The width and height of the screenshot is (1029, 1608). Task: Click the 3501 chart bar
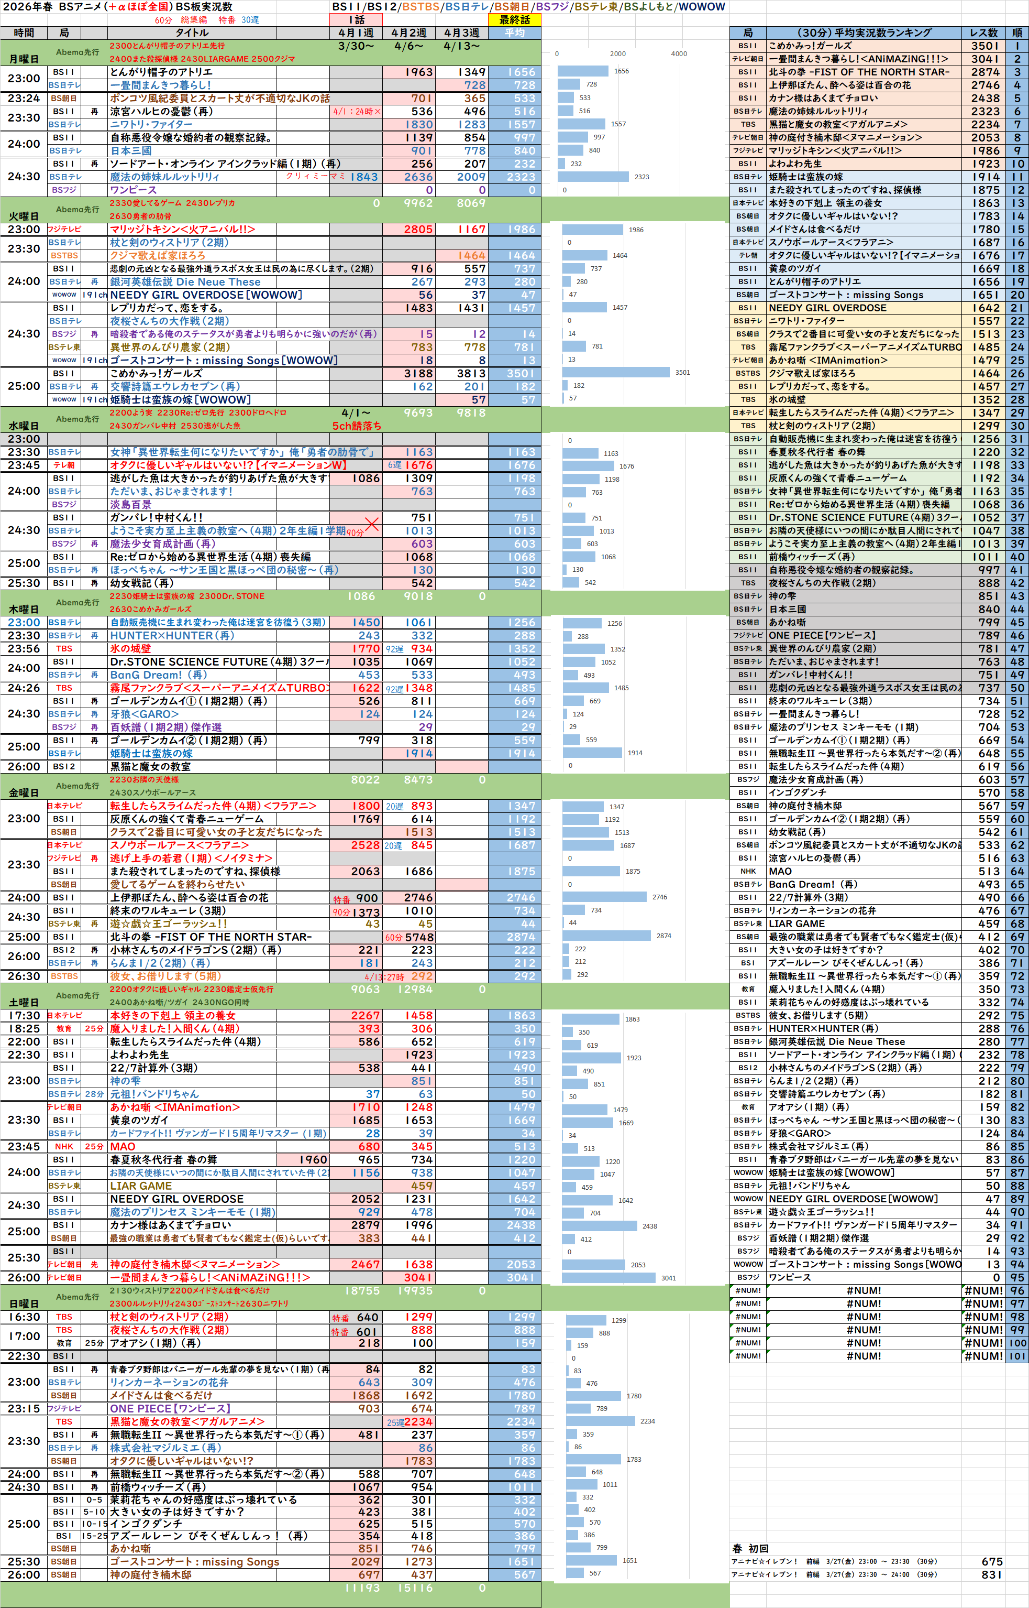coord(615,373)
